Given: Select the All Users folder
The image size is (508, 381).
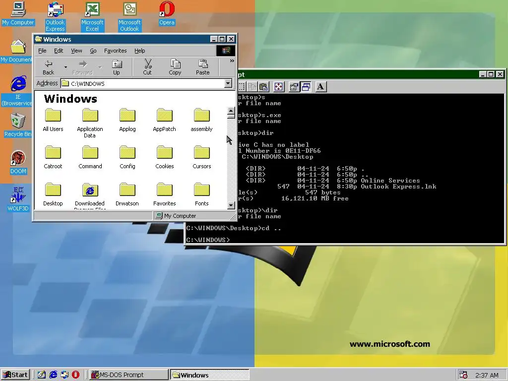Looking at the screenshot, I should [53, 120].
